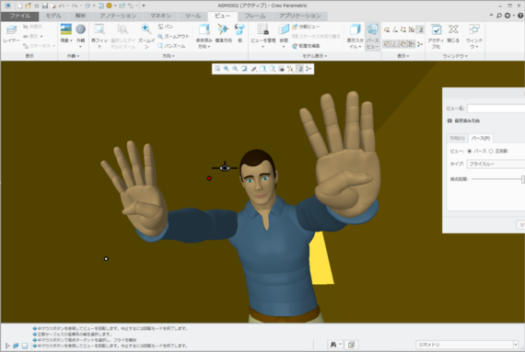Click the 再フィット refit icon
Screen dimensions: 525x352
coord(99,29)
